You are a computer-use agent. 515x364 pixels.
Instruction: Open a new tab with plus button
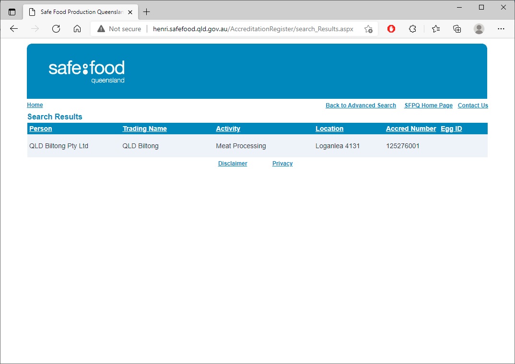(147, 12)
